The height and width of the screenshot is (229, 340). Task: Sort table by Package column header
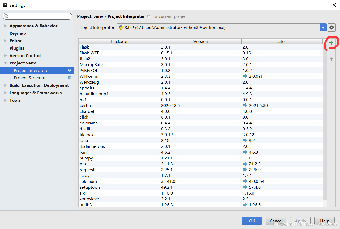point(119,41)
